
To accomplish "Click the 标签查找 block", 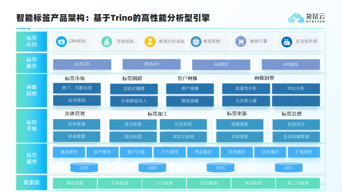I will click(x=77, y=101).
